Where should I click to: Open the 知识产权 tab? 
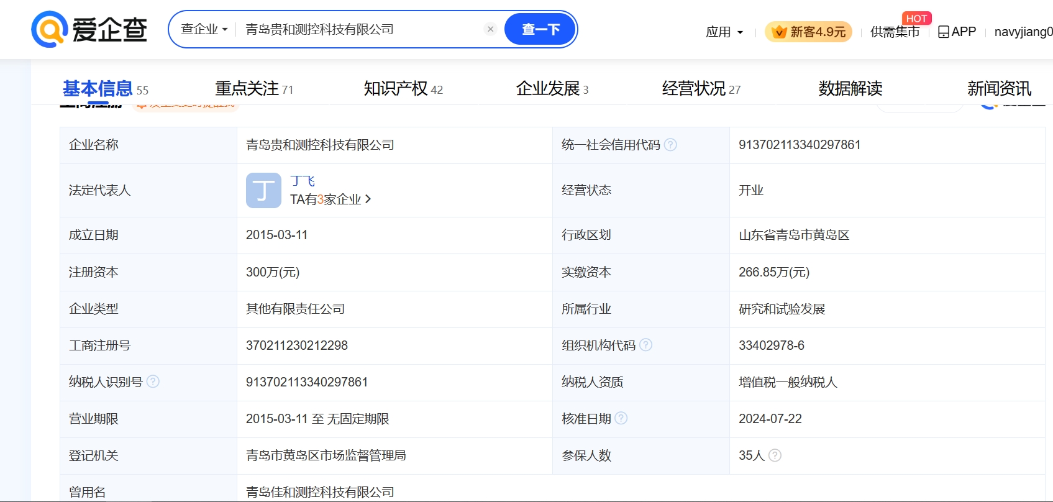(x=403, y=89)
